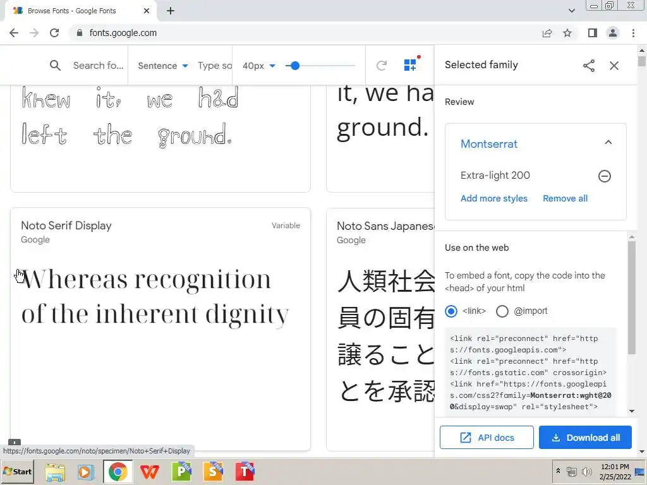Close the Selected family panel
Viewport: 647px width, 485px height.
[x=614, y=66]
